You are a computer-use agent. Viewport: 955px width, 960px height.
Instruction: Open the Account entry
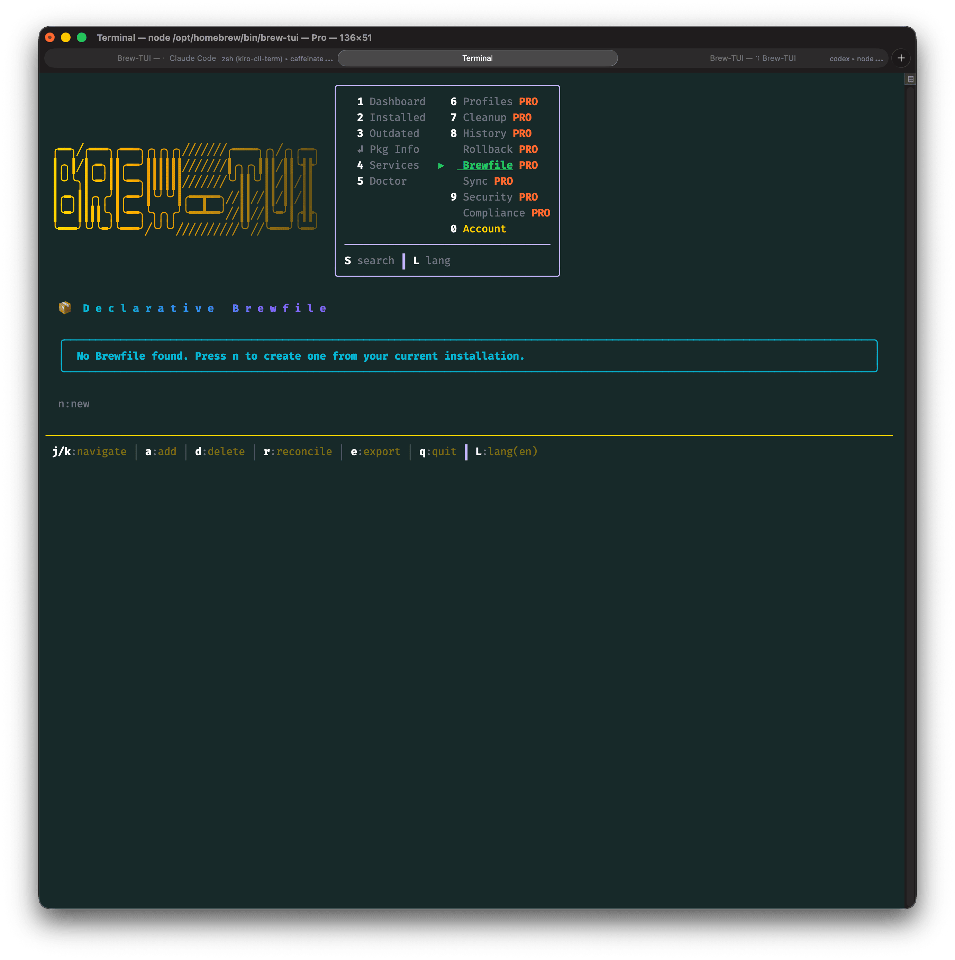(478, 229)
